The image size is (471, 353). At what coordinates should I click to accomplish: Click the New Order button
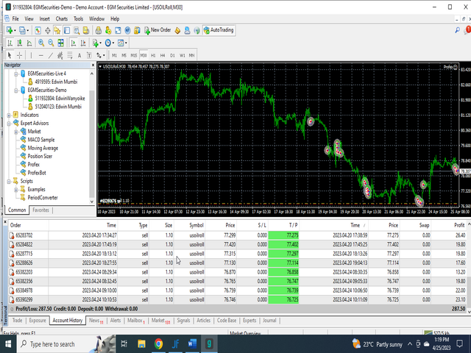pyautogui.click(x=157, y=30)
